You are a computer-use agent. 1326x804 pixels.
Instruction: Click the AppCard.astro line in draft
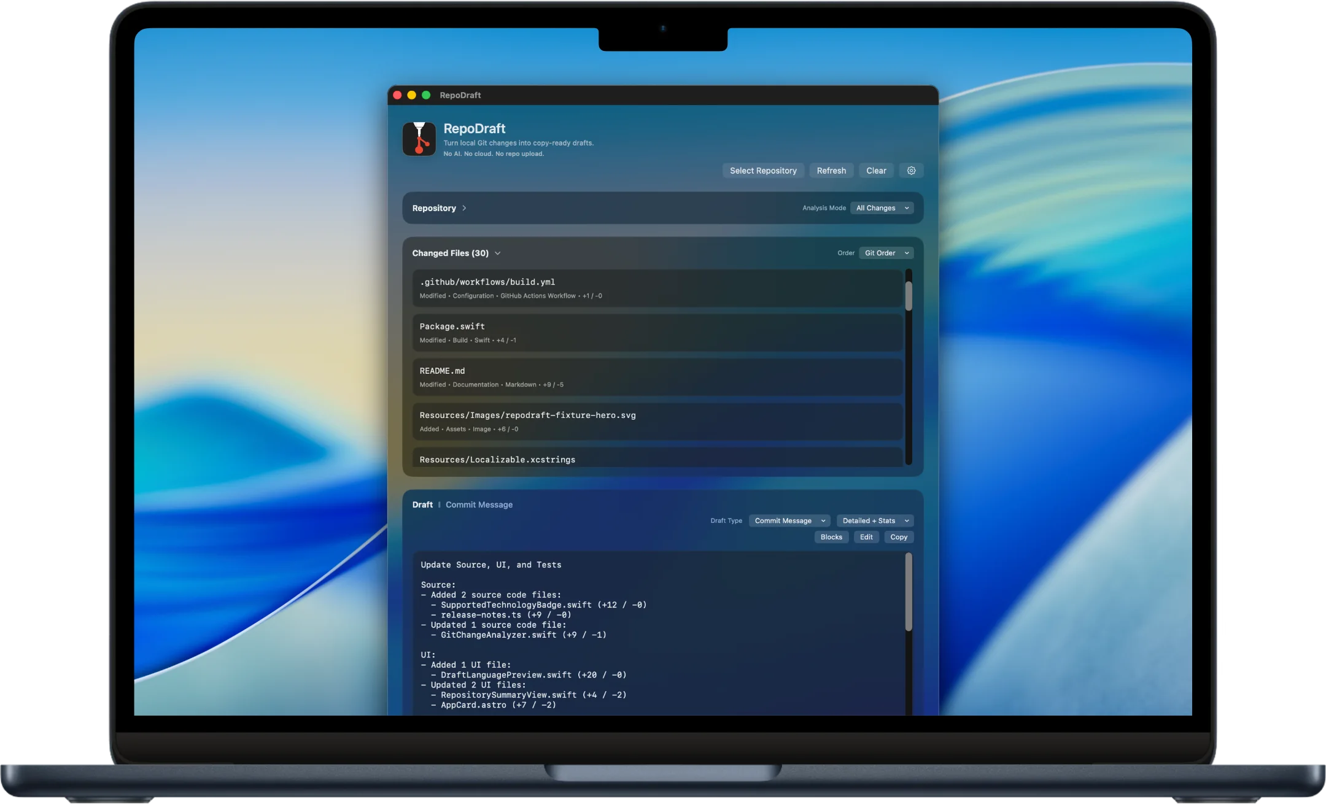[x=494, y=705]
